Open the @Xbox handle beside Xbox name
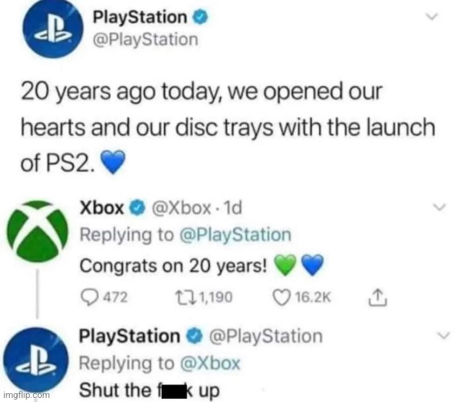 click(x=182, y=207)
